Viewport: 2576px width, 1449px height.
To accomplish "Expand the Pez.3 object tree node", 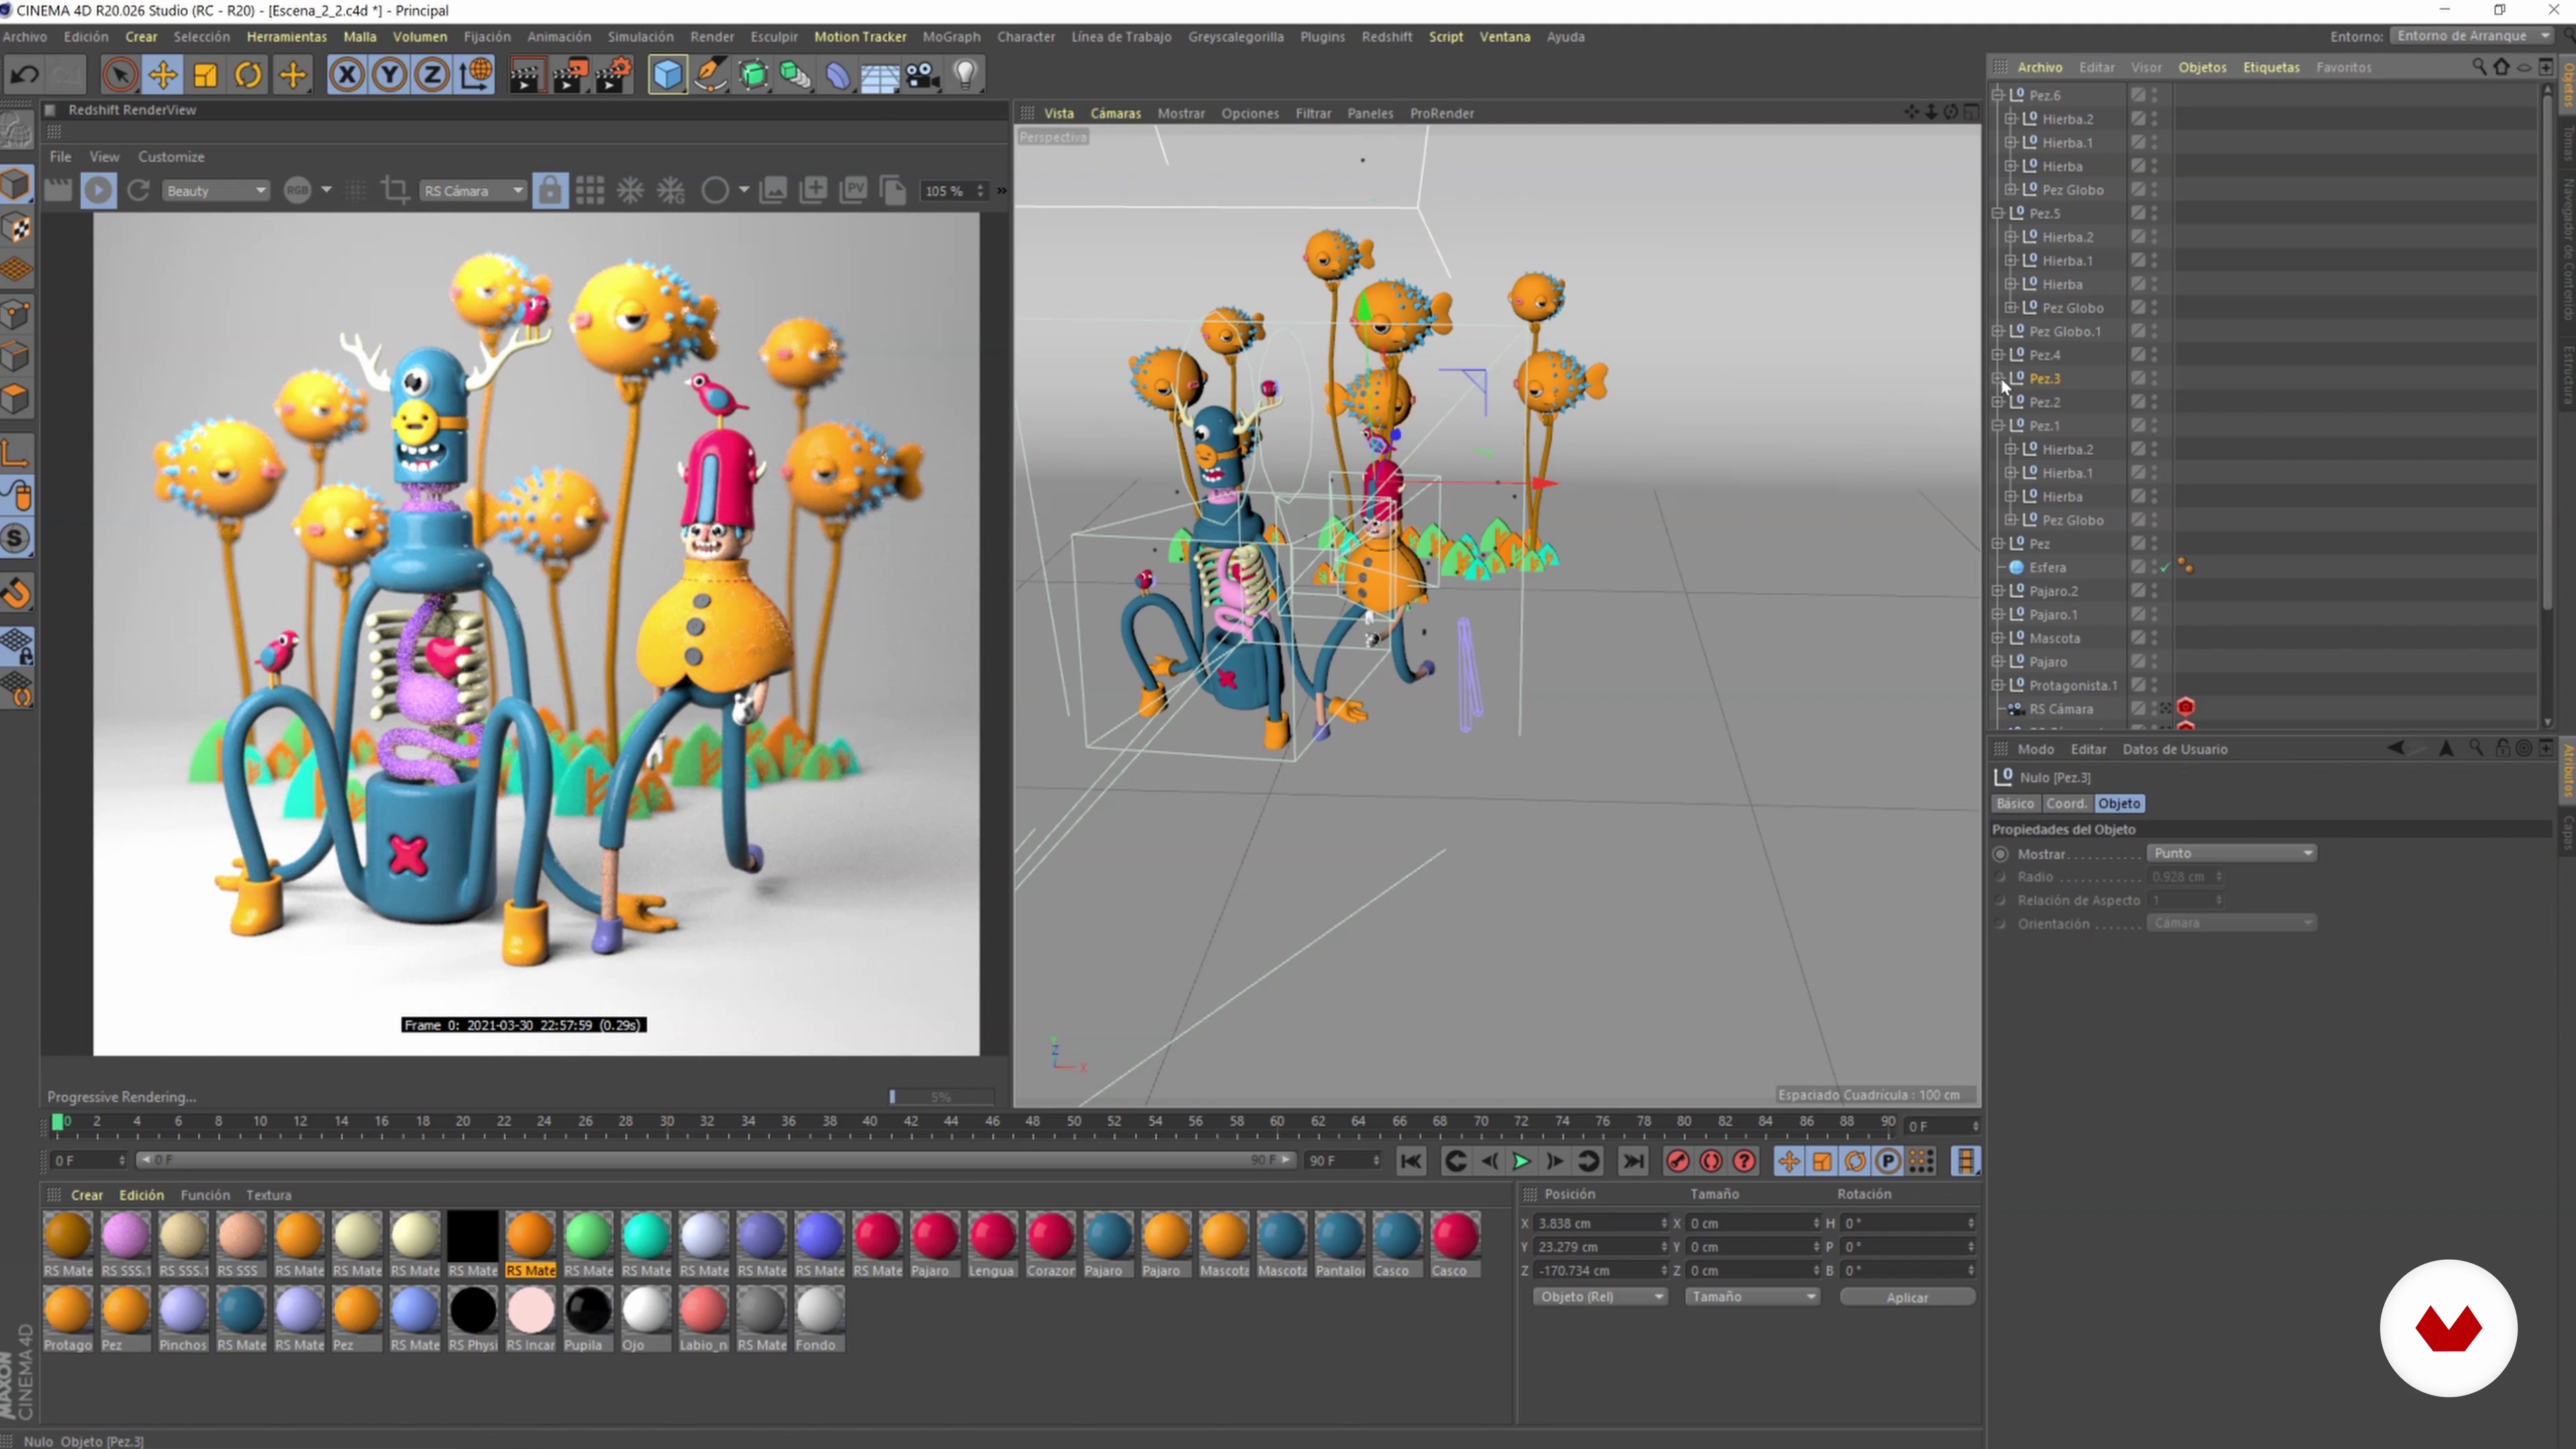I will coord(1998,379).
